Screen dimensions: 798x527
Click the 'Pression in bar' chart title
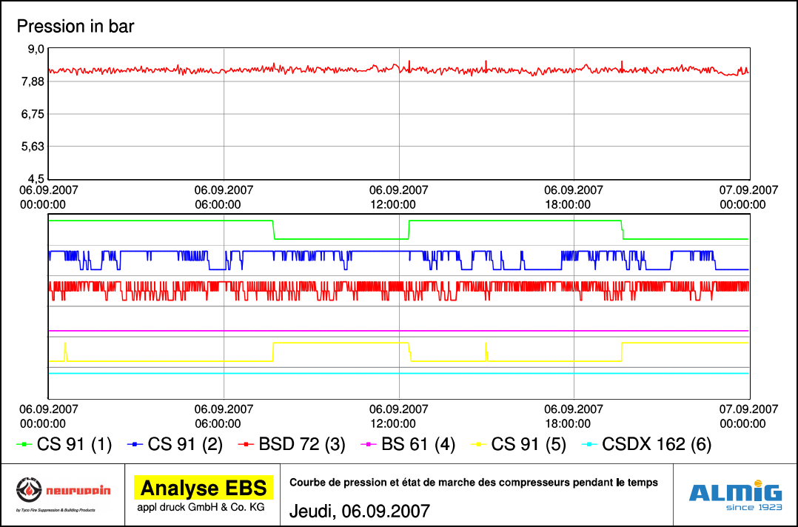[x=76, y=27]
